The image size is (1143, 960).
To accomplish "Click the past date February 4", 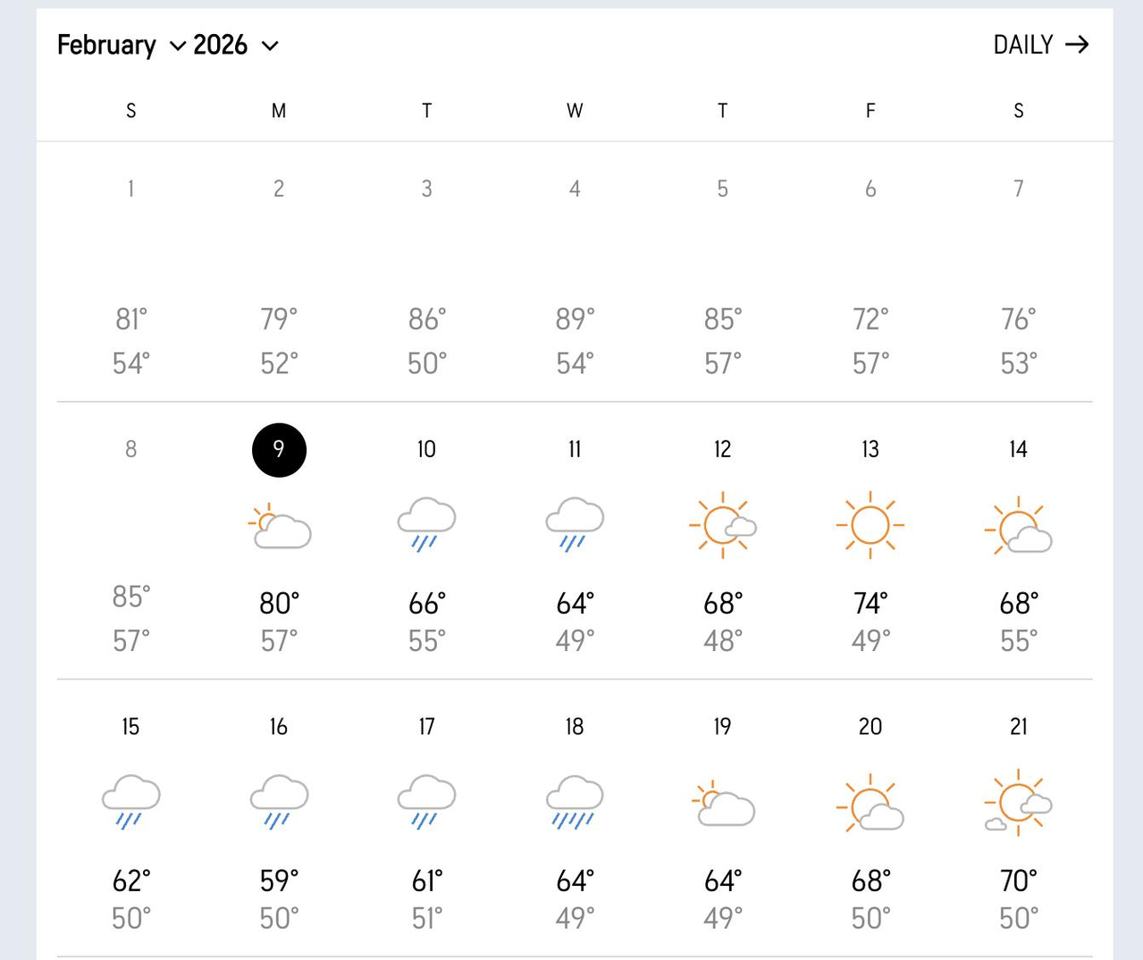I will pos(575,188).
